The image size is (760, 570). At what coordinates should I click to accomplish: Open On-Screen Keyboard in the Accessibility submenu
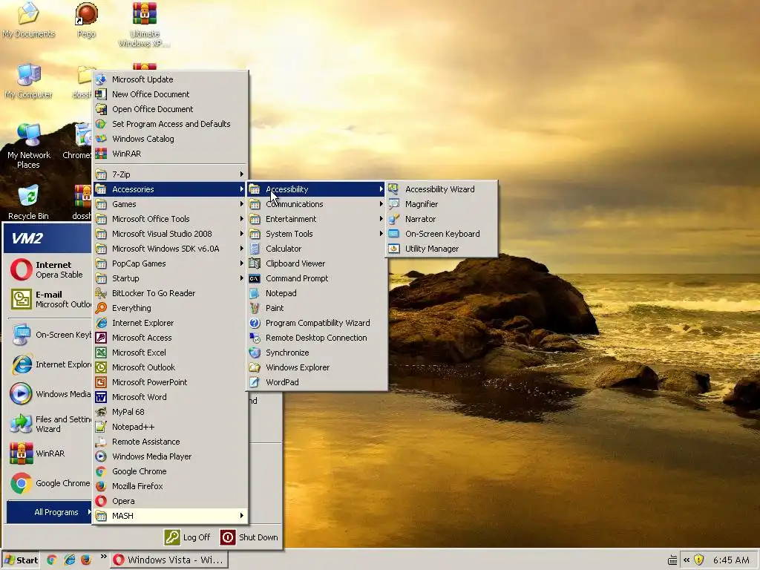click(442, 234)
